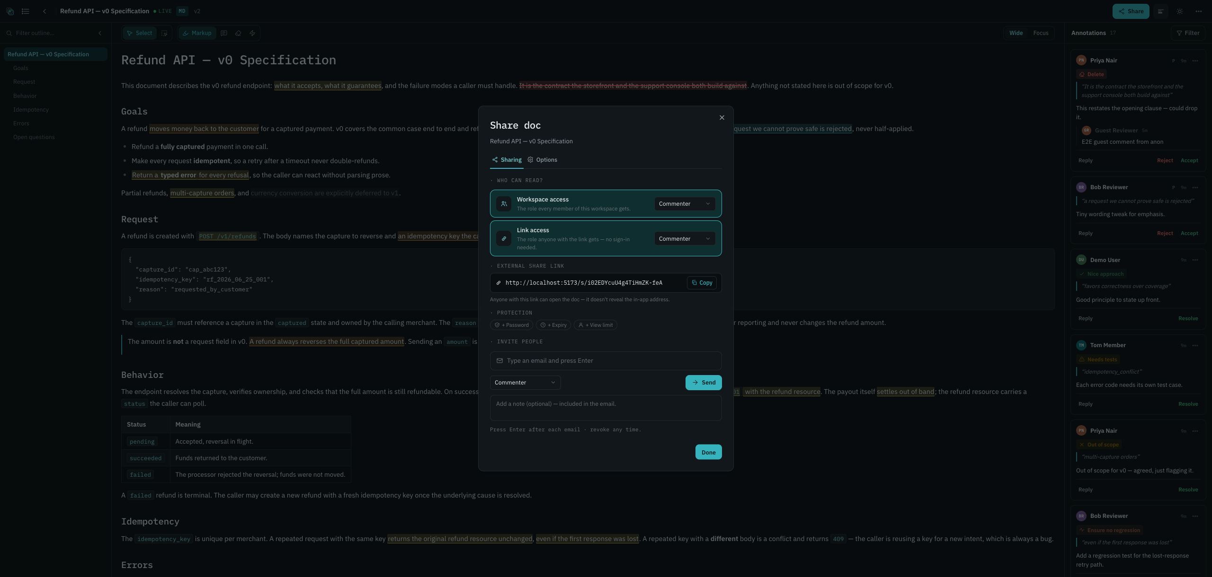
Task: Click the v2 version label
Action: click(197, 11)
